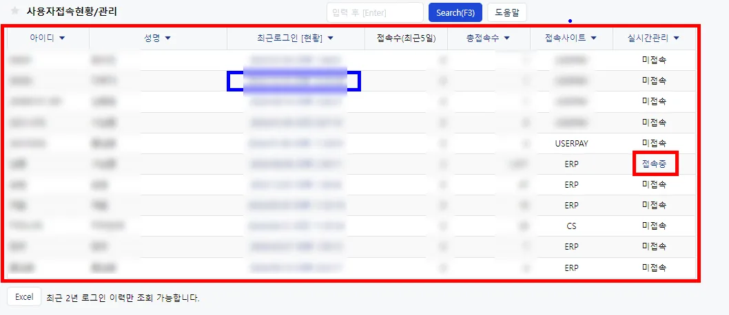The height and width of the screenshot is (315, 729).
Task: Open the 최근로그인 [현황] column dropdown arrow
Action: tap(331, 39)
